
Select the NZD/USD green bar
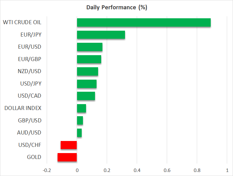point(87,72)
